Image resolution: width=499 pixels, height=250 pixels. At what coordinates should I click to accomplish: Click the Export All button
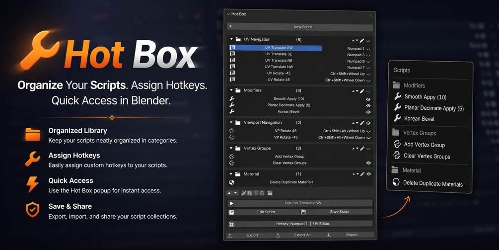tap(300, 235)
